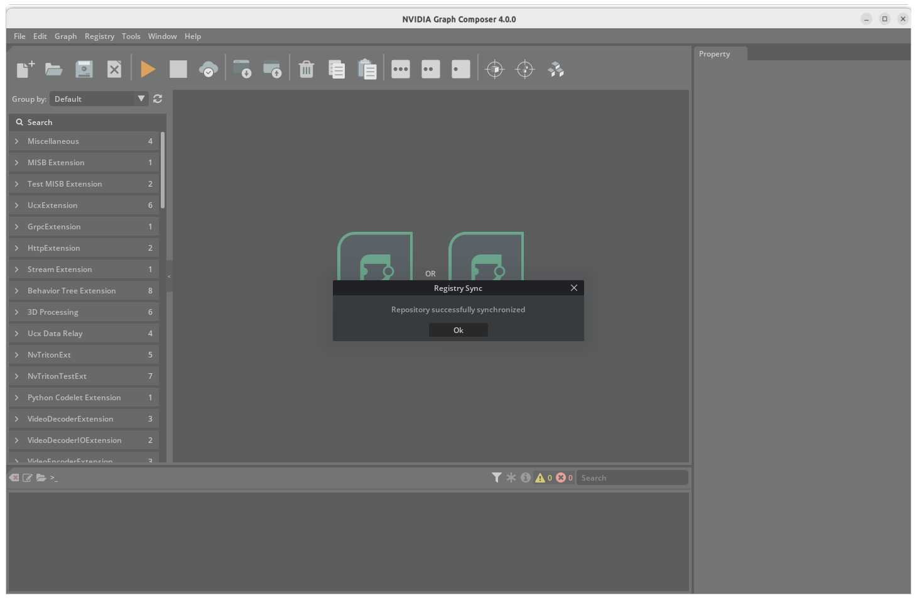Select the delete trash icon in the toolbar
Image resolution: width=917 pixels, height=600 pixels.
306,69
